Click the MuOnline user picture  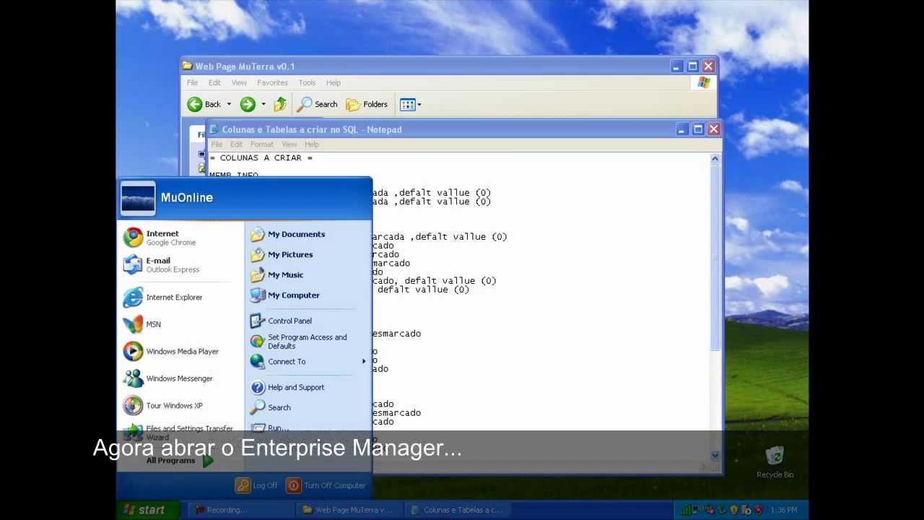click(137, 198)
